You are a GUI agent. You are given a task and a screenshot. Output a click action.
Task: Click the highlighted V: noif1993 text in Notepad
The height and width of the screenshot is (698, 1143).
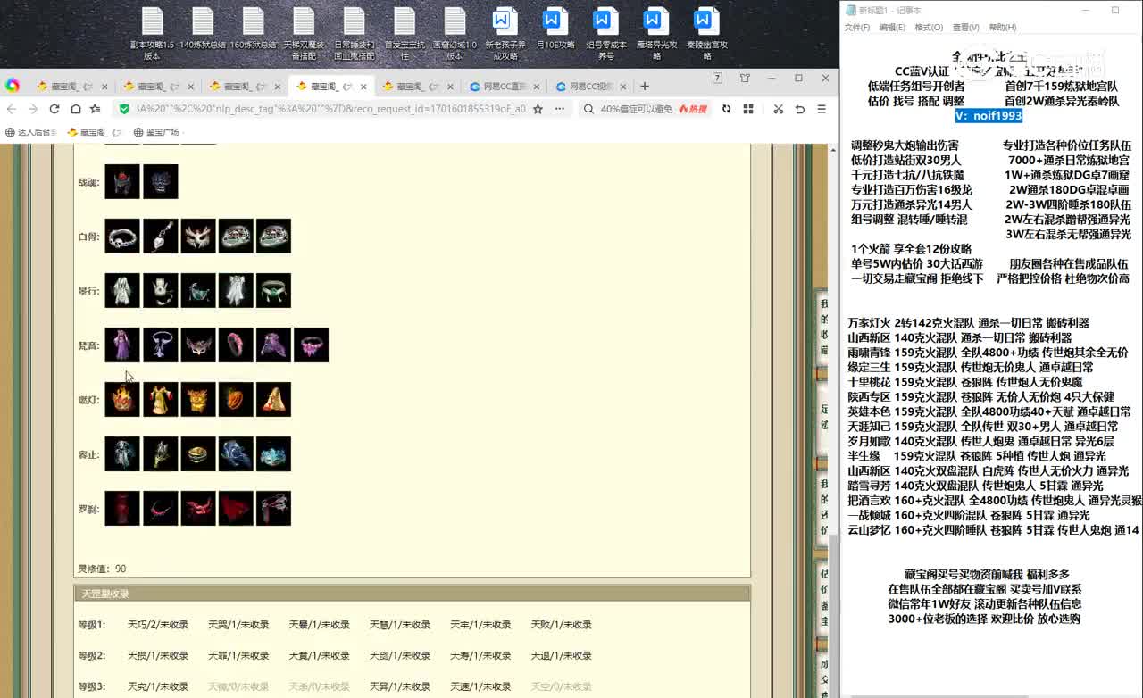989,116
